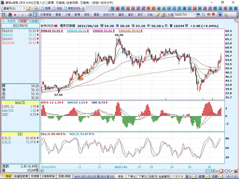The height and width of the screenshot is (179, 239).
Task: Click the '加' quick button icon
Action: pyautogui.click(x=113, y=8)
